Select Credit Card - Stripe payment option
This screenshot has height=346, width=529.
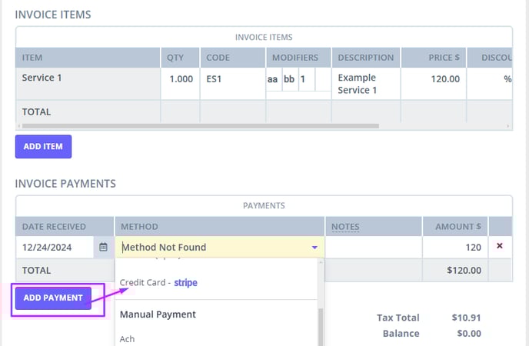pos(158,282)
